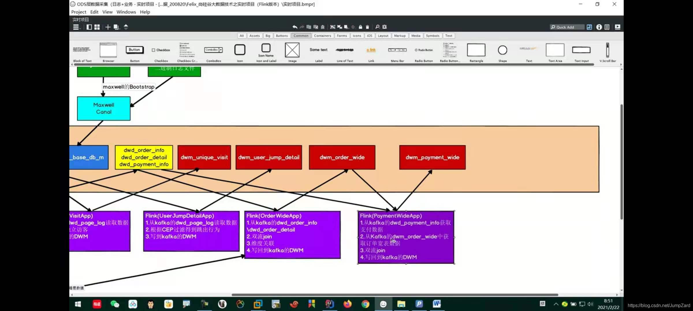693x311 pixels.
Task: Toggle the UI Library panel icon
Action: pos(589,27)
